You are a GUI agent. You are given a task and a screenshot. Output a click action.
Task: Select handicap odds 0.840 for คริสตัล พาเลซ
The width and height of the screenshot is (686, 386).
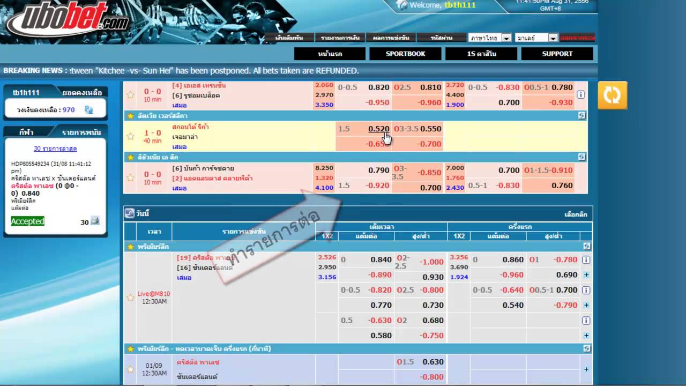(381, 259)
